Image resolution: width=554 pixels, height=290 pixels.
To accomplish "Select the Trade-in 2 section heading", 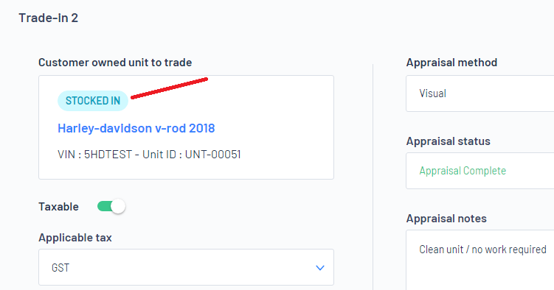I will 49,18.
